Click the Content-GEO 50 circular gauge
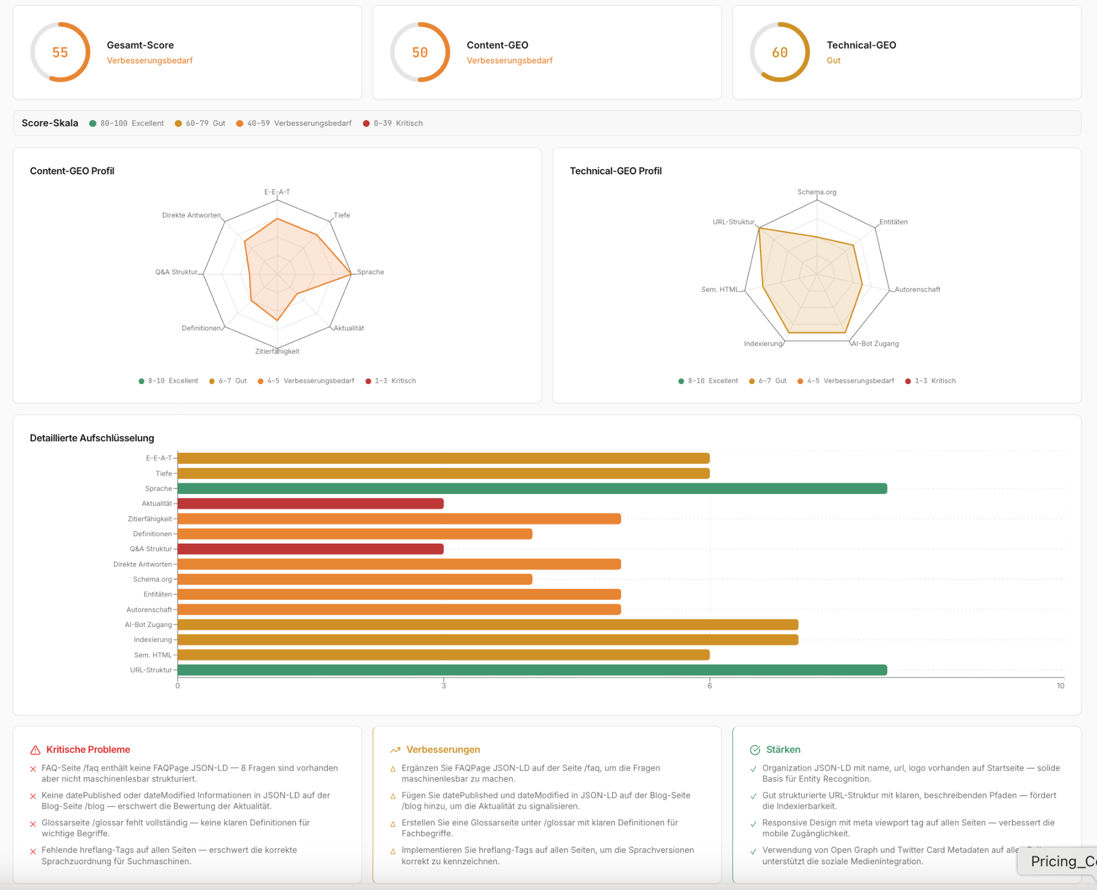The image size is (1097, 890). (420, 52)
